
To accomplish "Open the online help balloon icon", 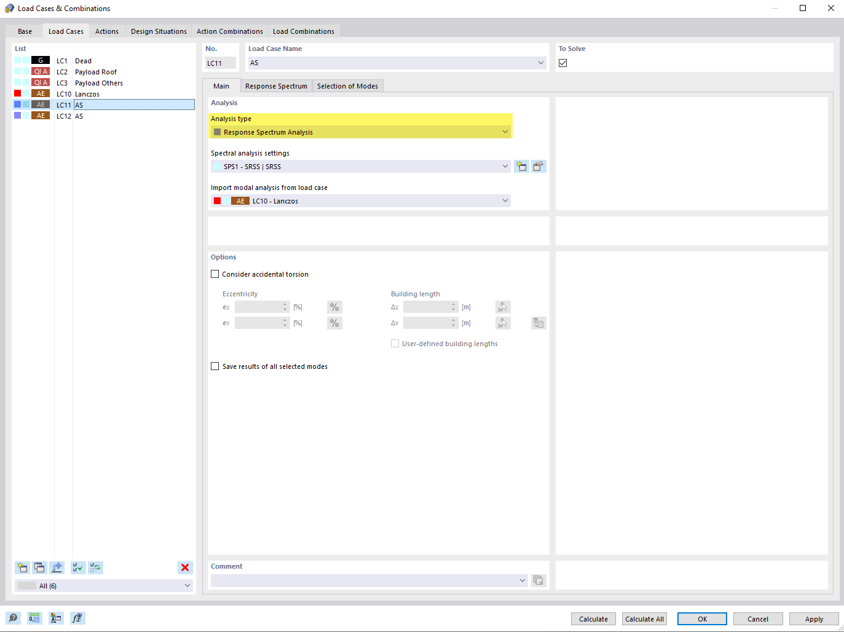I will pos(13,618).
